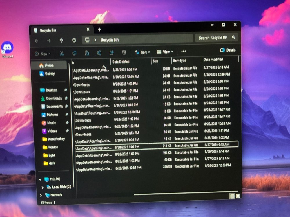Toggle the Details pane
Screen dimensions: 290x217
(x=228, y=50)
